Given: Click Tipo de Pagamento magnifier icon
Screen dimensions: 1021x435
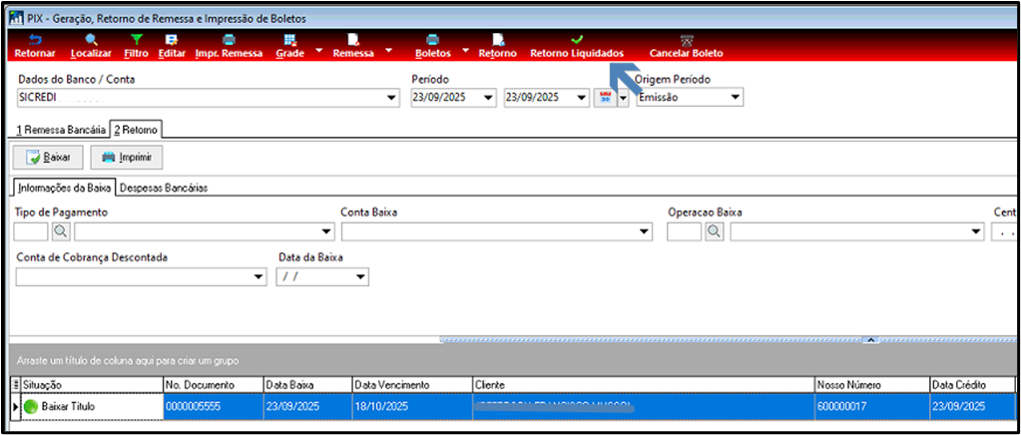Looking at the screenshot, I should coord(60,231).
